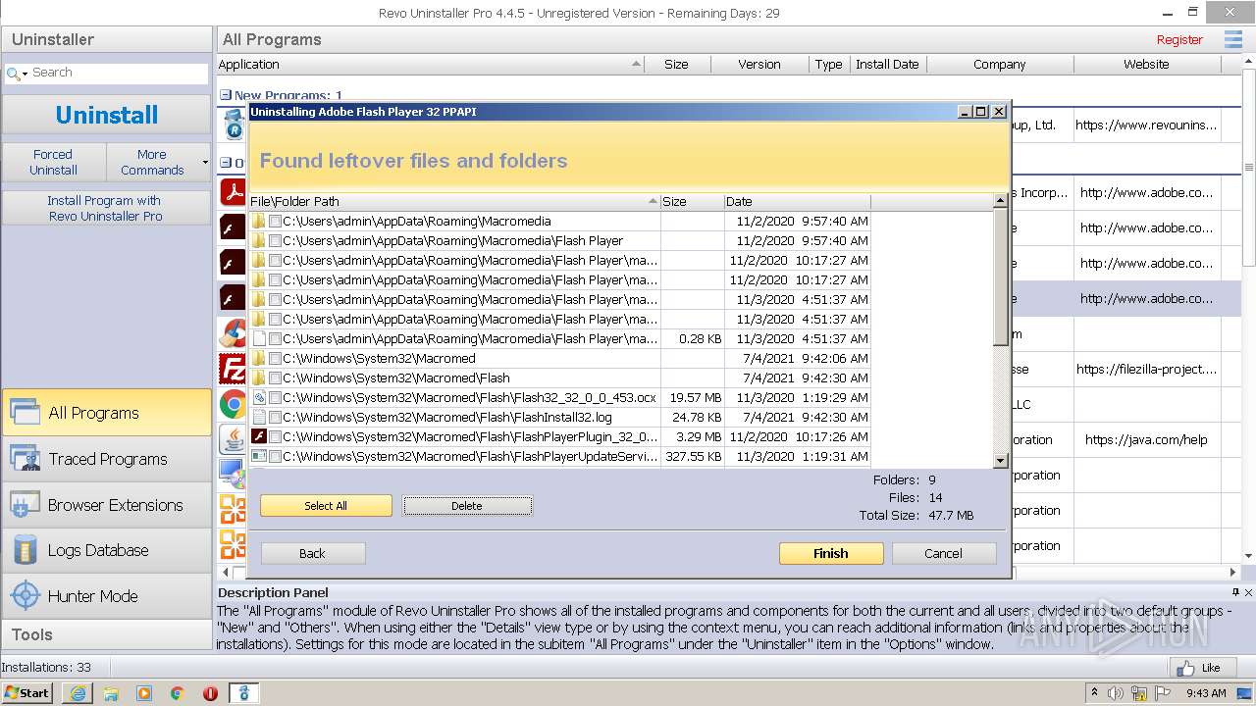Click the Flash icon beside FlashPlayerPlugin file
The height and width of the screenshot is (706, 1256).
(x=259, y=436)
